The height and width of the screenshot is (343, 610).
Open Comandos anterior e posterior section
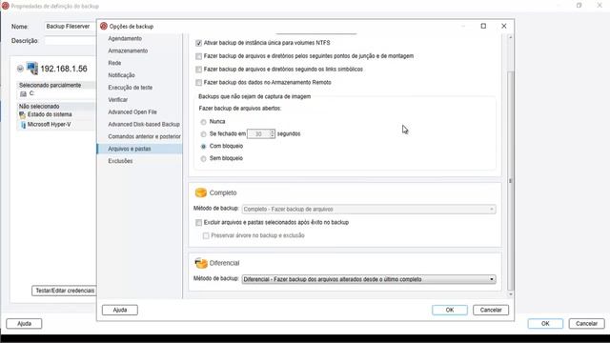coord(144,136)
